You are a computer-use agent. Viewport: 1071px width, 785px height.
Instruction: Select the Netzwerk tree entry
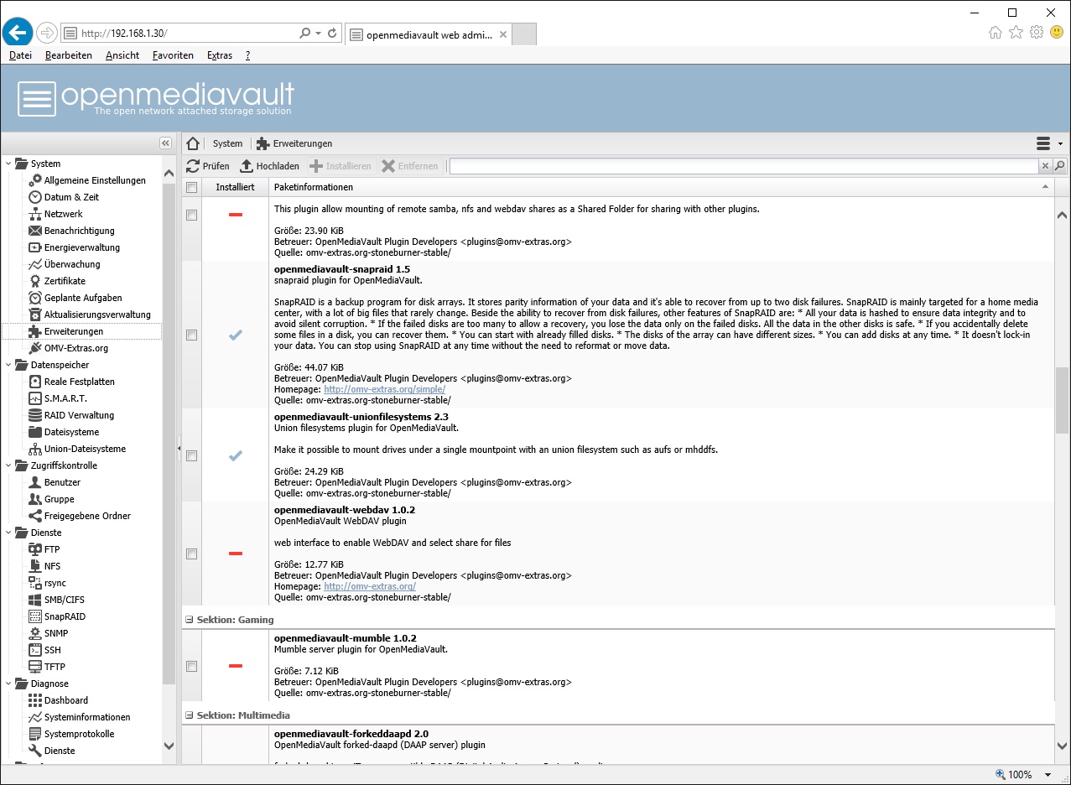coord(63,214)
